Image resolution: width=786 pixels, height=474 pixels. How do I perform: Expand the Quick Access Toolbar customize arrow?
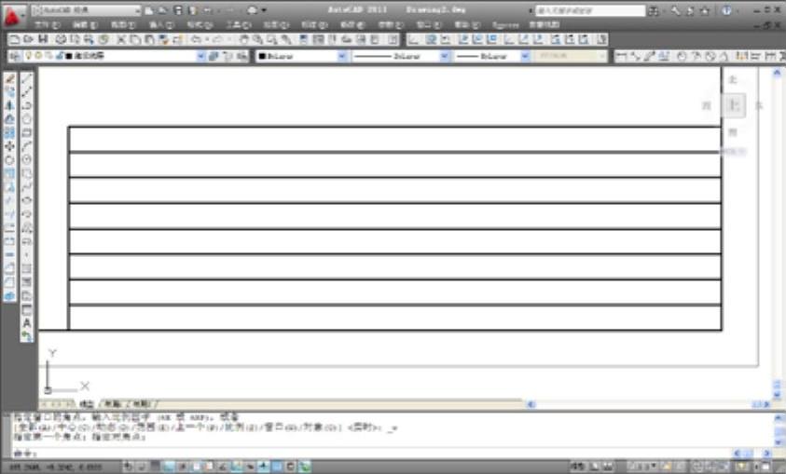click(264, 10)
